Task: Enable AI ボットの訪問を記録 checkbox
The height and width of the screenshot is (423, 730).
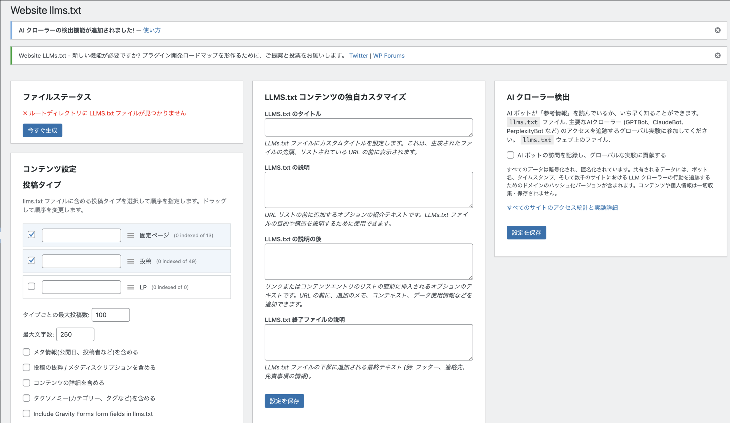Action: (x=510, y=155)
